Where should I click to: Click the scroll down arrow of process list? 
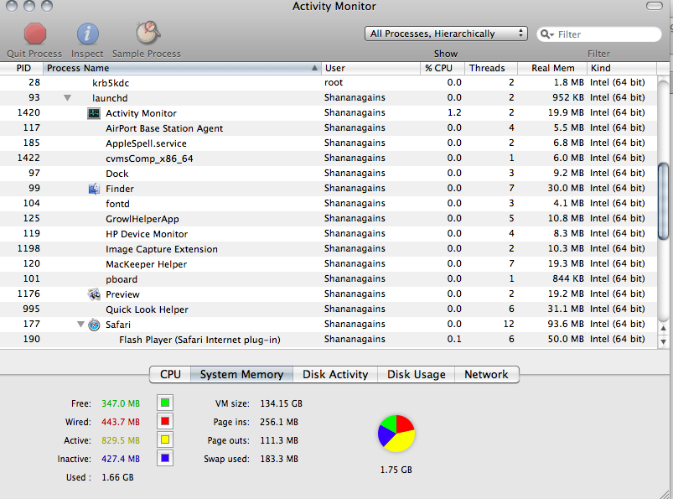(663, 342)
